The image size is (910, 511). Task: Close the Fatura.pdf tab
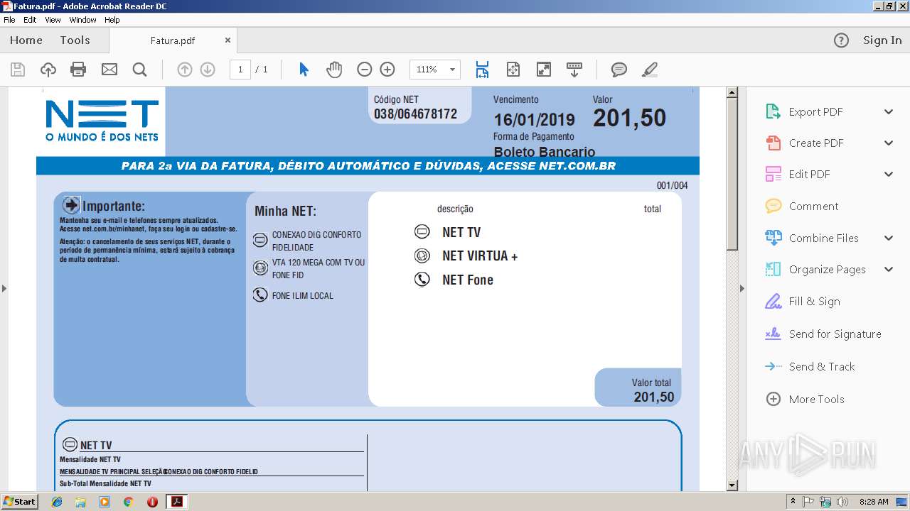(227, 40)
